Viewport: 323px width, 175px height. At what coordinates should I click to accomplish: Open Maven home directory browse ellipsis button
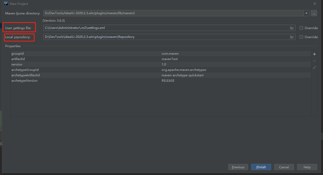coord(314,13)
